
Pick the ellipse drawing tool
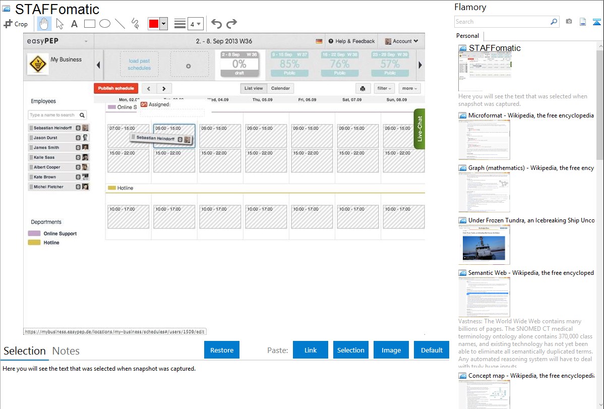105,24
